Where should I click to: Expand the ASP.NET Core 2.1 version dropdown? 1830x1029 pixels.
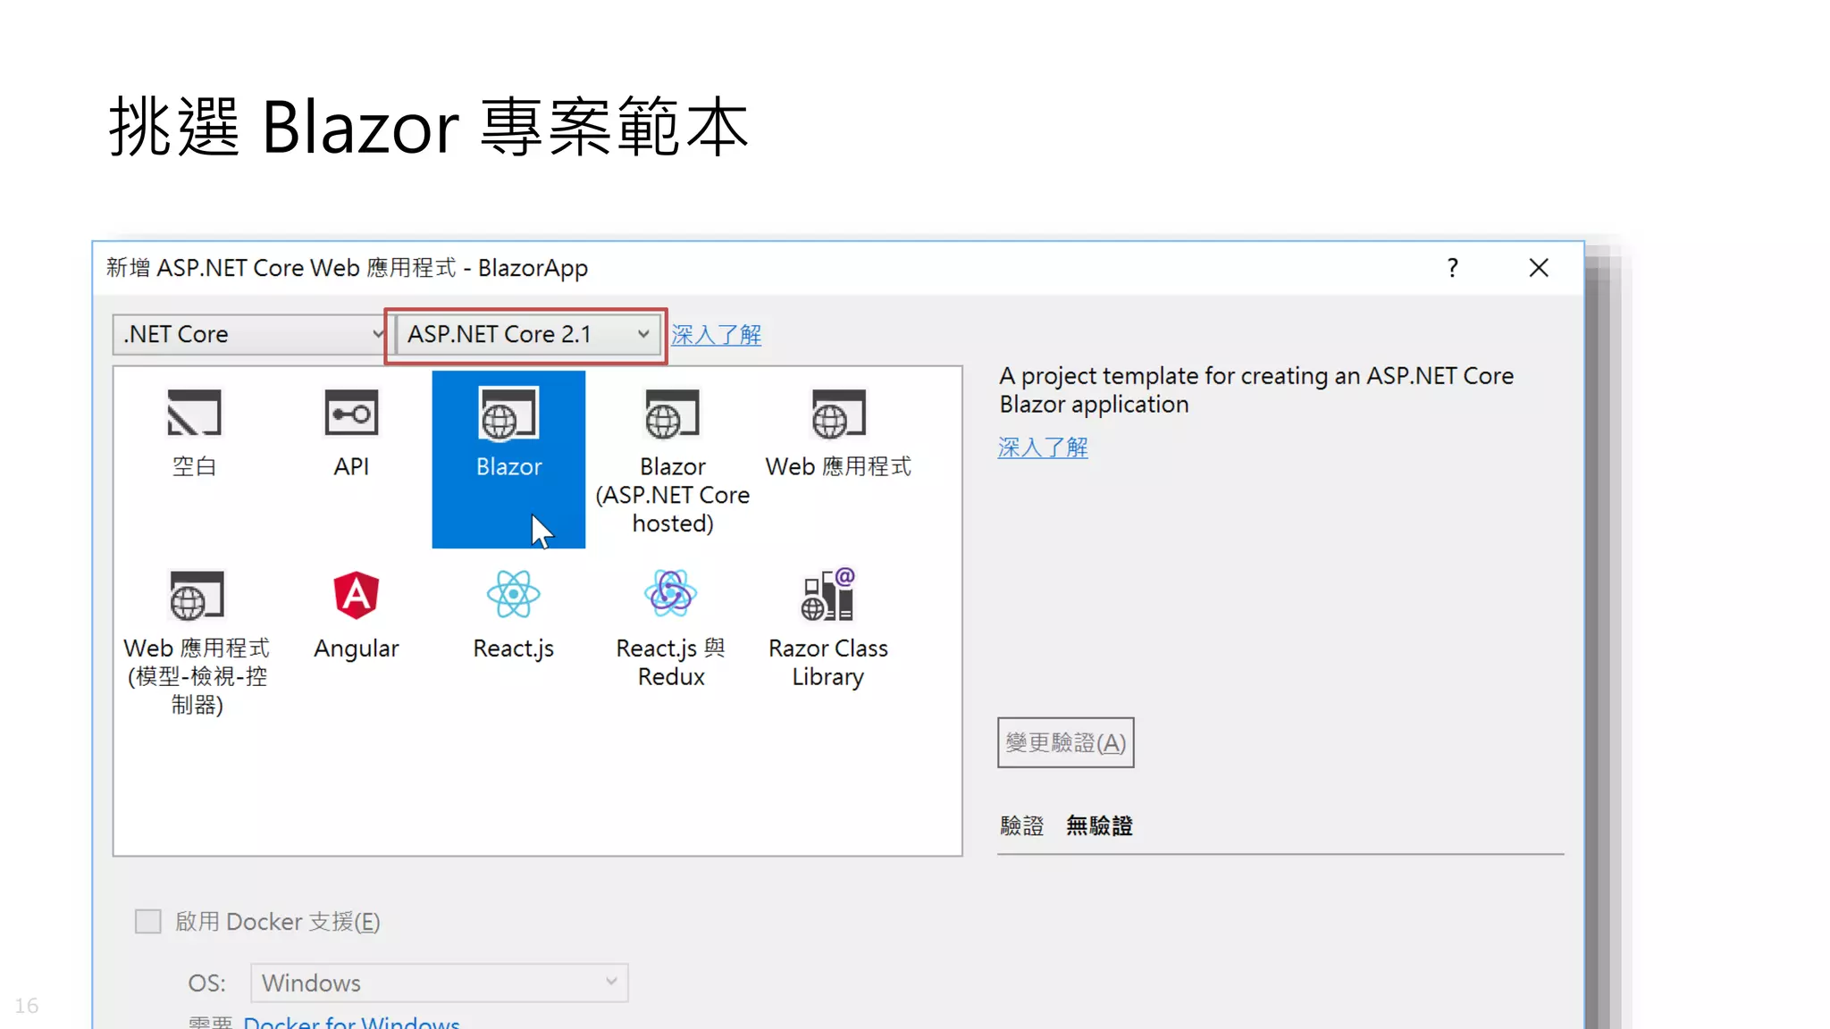click(528, 334)
